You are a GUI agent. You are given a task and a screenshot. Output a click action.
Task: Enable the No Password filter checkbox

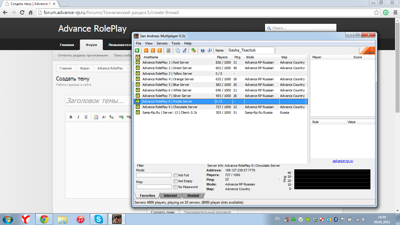pos(176,187)
